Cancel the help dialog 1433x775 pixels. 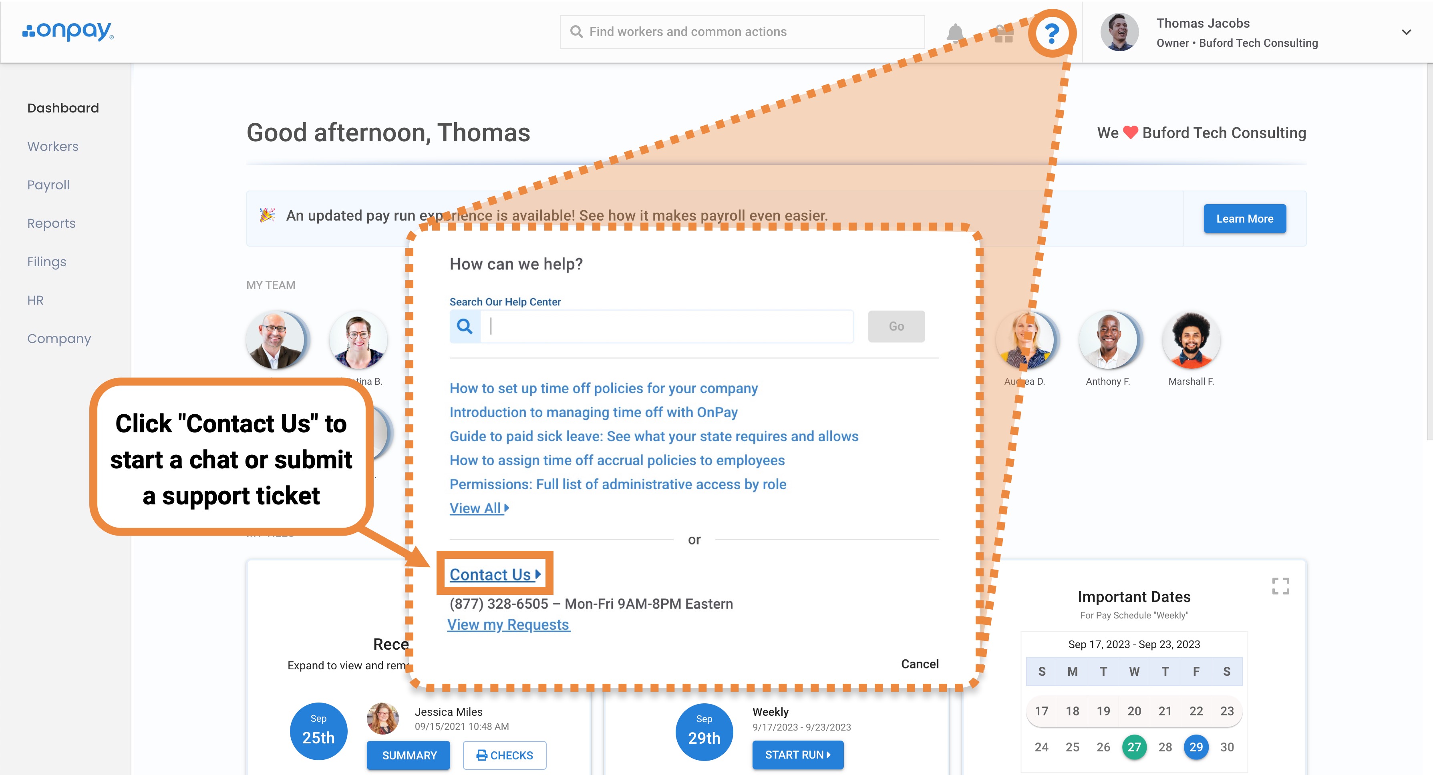919,664
